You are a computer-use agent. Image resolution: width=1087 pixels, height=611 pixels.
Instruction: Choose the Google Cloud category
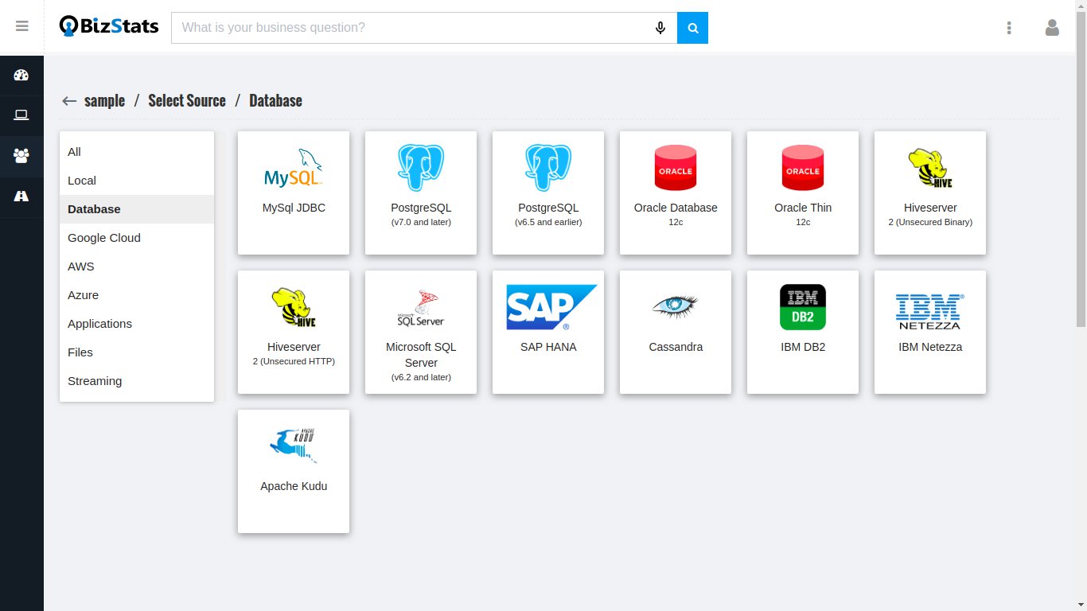point(137,238)
